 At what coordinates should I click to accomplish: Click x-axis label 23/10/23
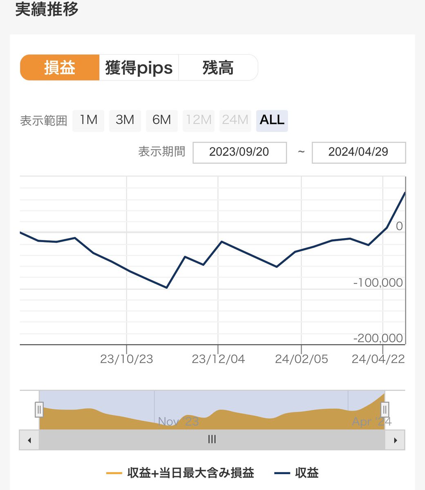coord(127,359)
